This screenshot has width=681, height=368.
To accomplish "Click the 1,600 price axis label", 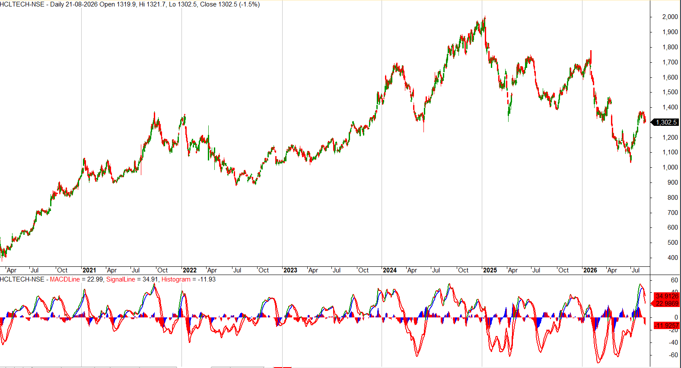I will point(670,77).
